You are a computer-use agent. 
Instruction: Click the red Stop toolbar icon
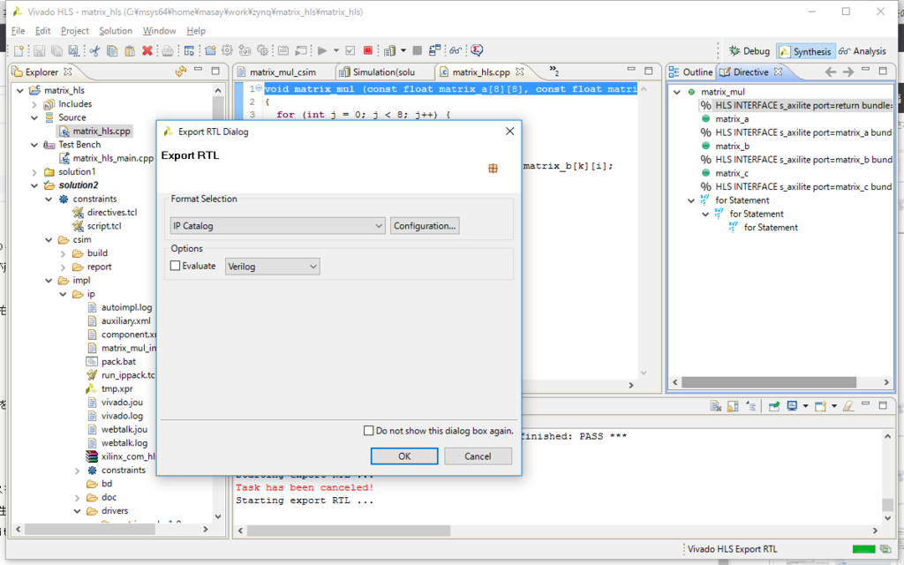coord(368,50)
